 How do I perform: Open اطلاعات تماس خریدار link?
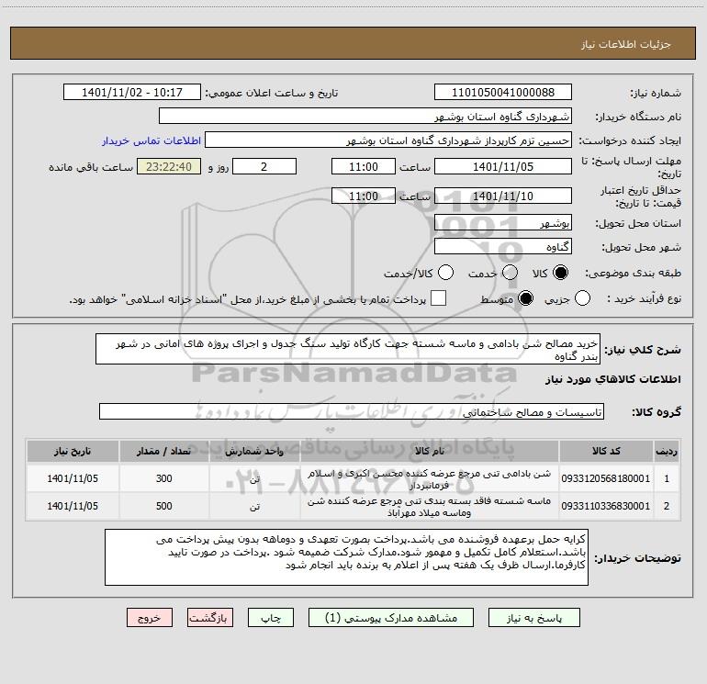pyautogui.click(x=151, y=140)
